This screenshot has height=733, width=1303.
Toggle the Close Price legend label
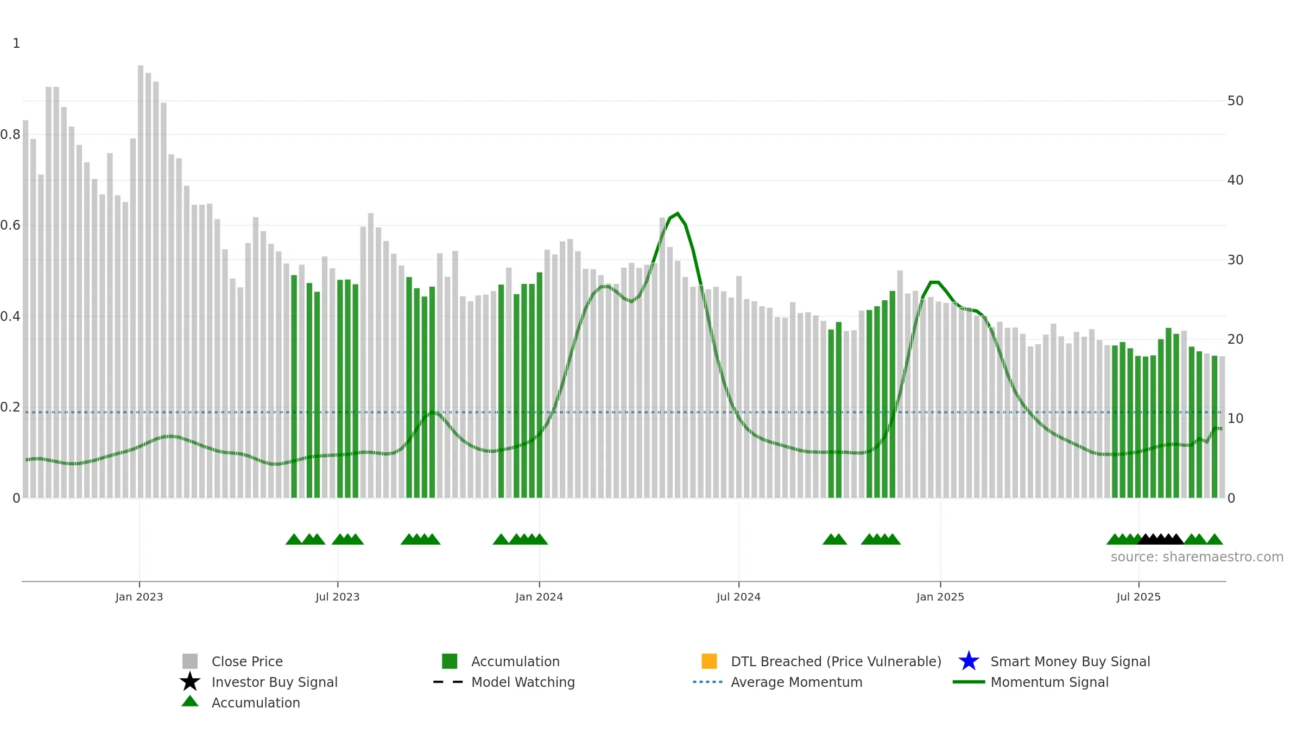(x=247, y=661)
